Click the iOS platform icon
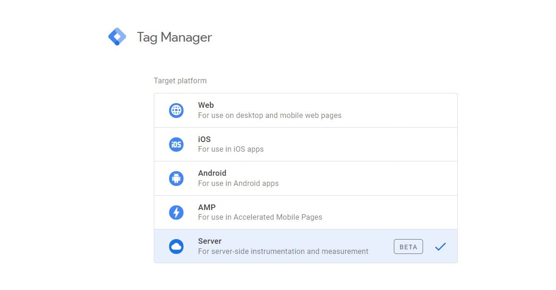The height and width of the screenshot is (290, 556). tap(176, 144)
